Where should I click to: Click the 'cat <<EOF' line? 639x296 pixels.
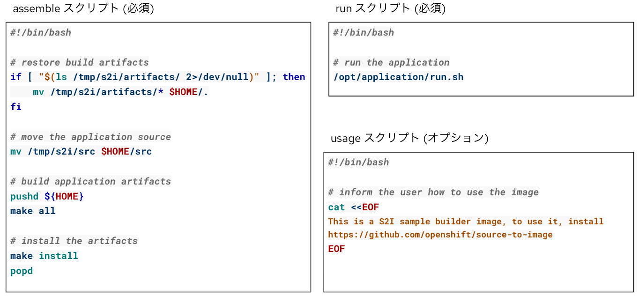pos(353,207)
